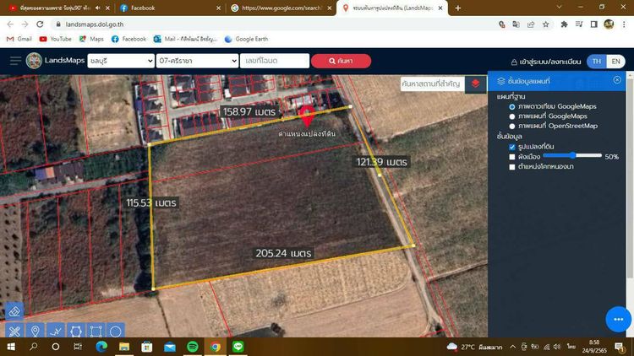Click the เลขที่โฉนด deed number field
The image size is (634, 356).
pos(273,61)
